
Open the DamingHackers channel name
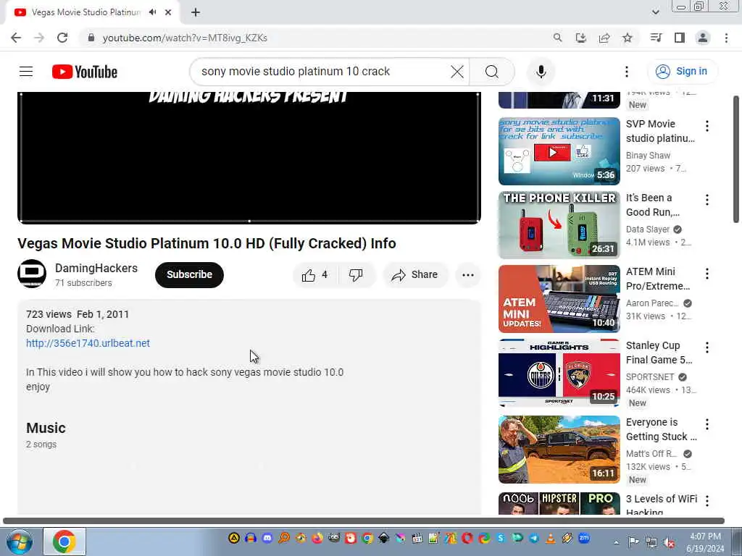click(96, 268)
